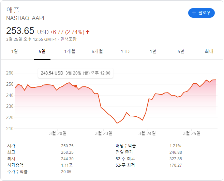Click the 253.65 current price
The height and width of the screenshot is (181, 224).
click(20, 31)
